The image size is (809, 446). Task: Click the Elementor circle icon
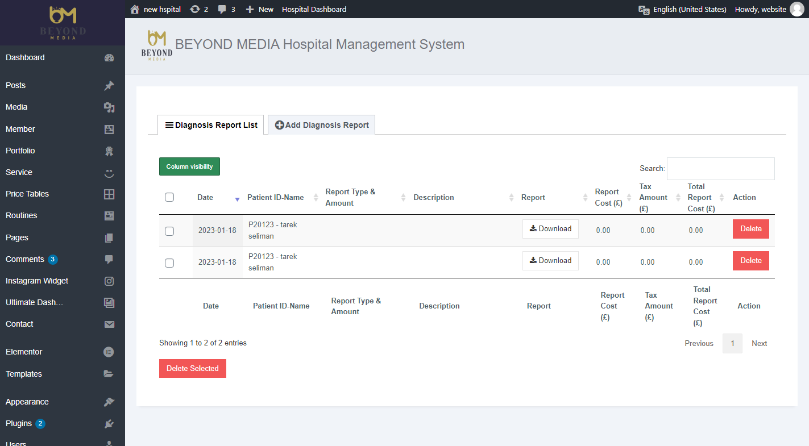click(x=109, y=352)
